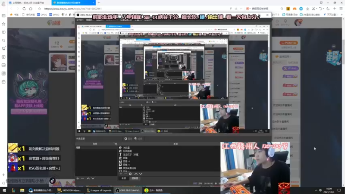
Task: Show hidden system tray icons
Action: pyautogui.click(x=316, y=190)
